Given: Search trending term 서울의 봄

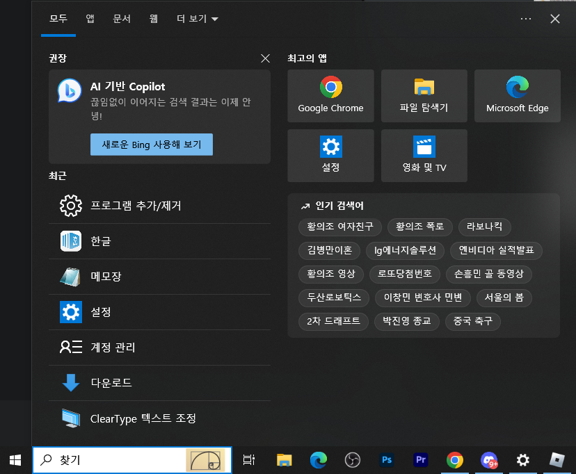Looking at the screenshot, I should [504, 297].
